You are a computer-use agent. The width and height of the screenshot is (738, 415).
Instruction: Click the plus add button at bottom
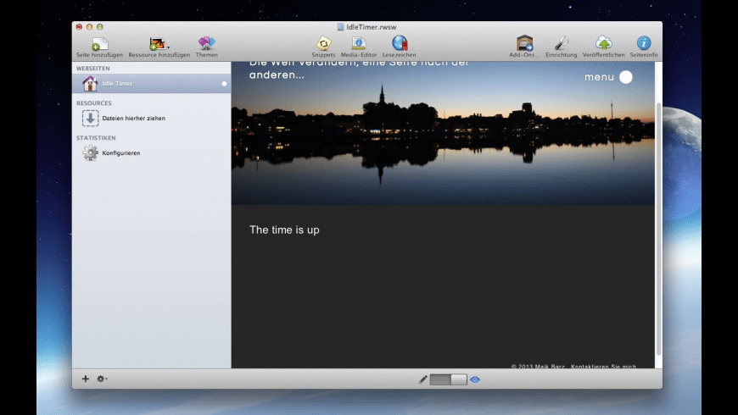point(85,379)
